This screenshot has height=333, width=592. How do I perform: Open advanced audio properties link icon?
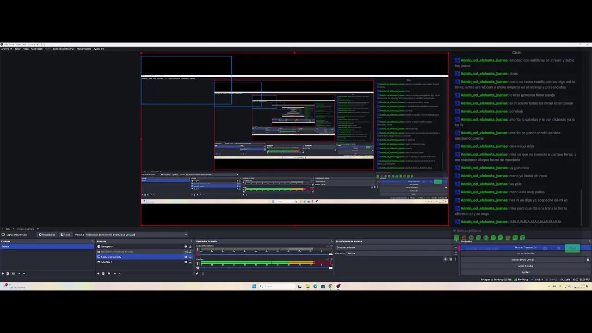[197, 273]
